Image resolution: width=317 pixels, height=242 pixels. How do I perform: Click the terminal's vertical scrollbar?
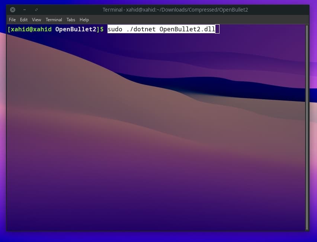(307, 128)
